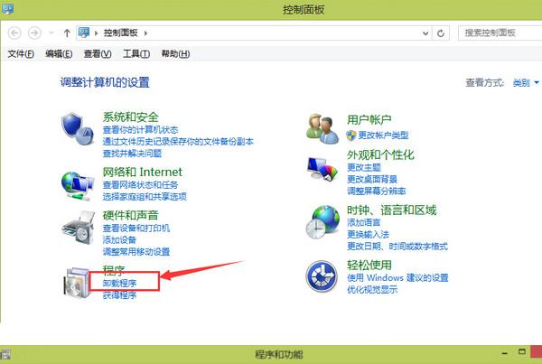This screenshot has height=364, width=542.
Task: Click the Hardware and Sound printer icon
Action: [79, 228]
